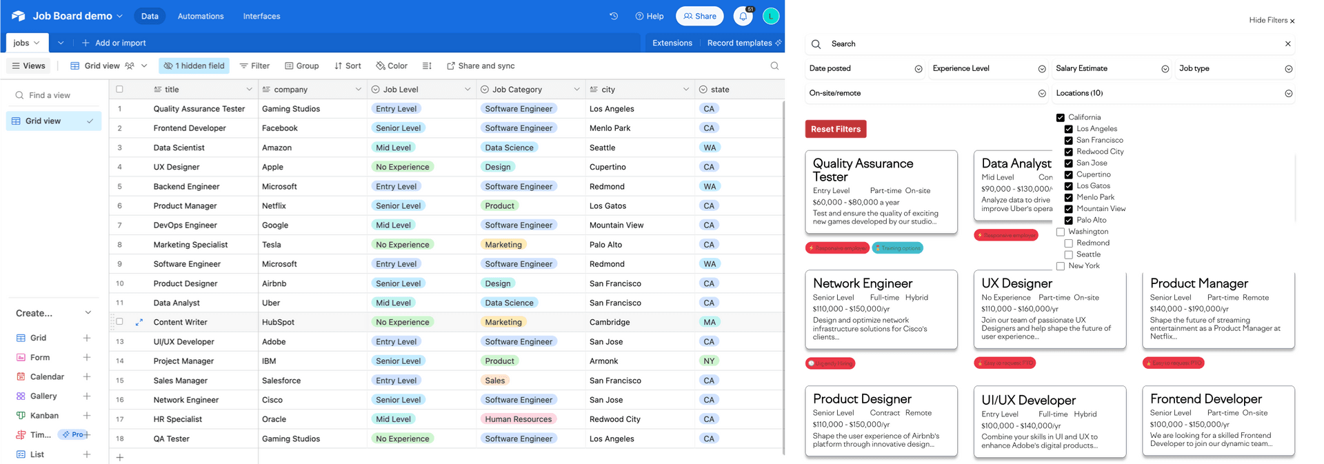Open the Quality Assurance Tester job card
Image resolution: width=1324 pixels, height=464 pixels.
pos(881,192)
